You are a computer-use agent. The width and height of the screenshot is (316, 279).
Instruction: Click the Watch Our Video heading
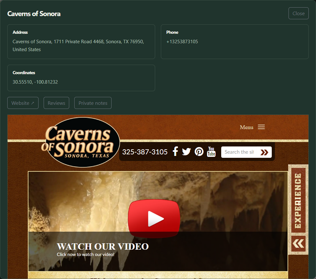tap(103, 246)
